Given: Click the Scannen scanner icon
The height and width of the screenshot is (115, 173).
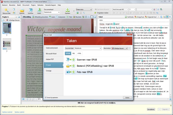Looking at the screenshot, I should click(x=31, y=10).
